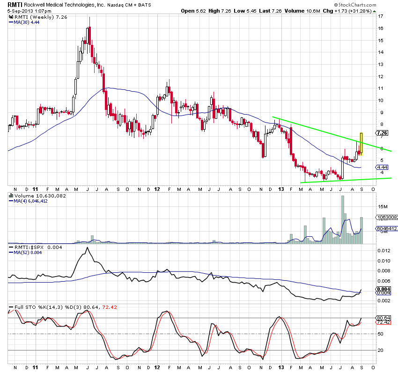398x372 pixels.
Task: Click the volume bars icon beside Volume legend
Action: [x=11, y=196]
